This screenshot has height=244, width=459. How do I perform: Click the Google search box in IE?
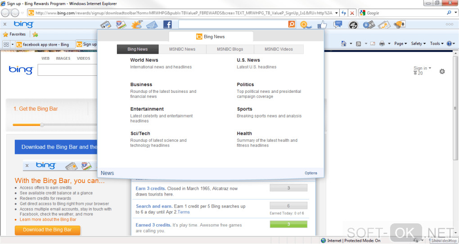click(x=405, y=13)
